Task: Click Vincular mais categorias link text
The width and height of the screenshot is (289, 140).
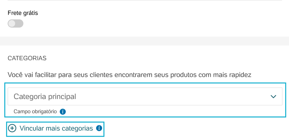Action: coord(56,128)
